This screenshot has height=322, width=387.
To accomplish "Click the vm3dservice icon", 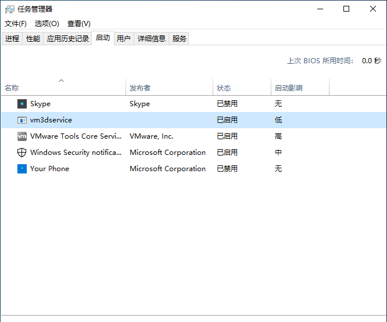I will click(22, 120).
